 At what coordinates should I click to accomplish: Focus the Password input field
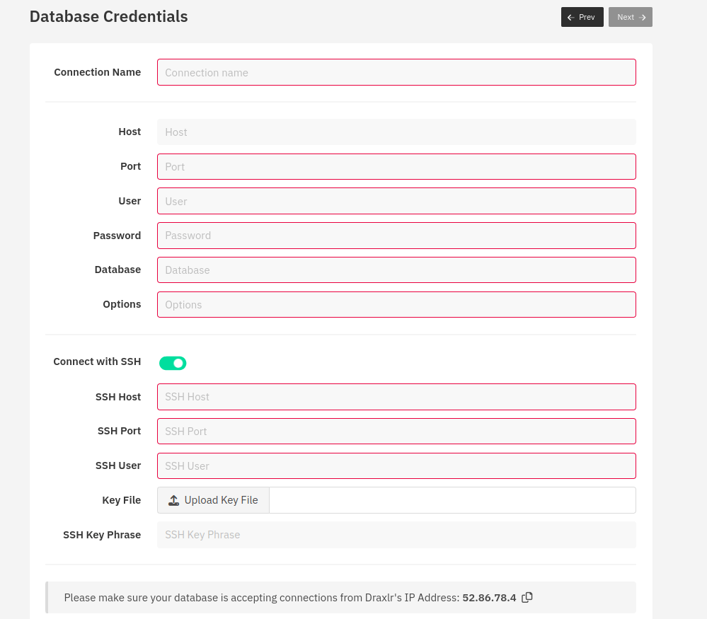pos(396,236)
